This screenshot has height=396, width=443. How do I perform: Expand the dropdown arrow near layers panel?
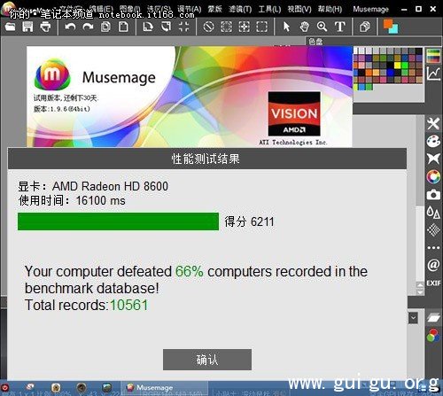click(x=413, y=318)
